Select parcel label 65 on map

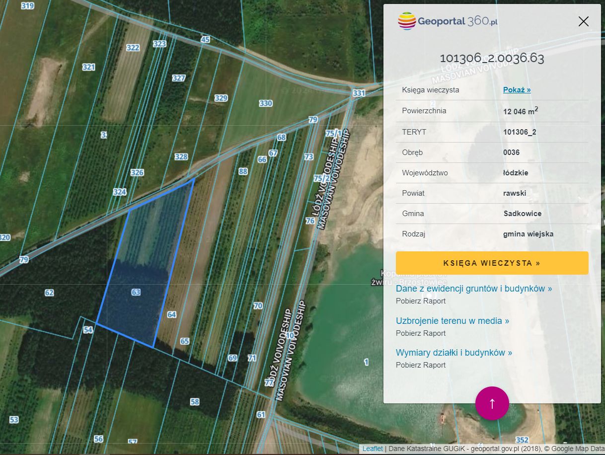pyautogui.click(x=185, y=341)
